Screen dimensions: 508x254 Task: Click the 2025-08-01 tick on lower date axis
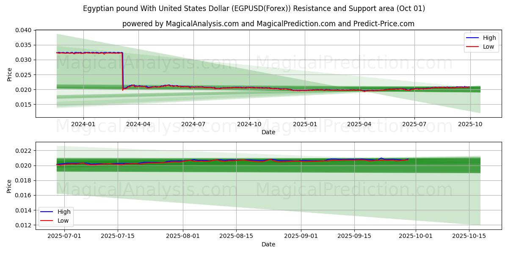point(183,236)
